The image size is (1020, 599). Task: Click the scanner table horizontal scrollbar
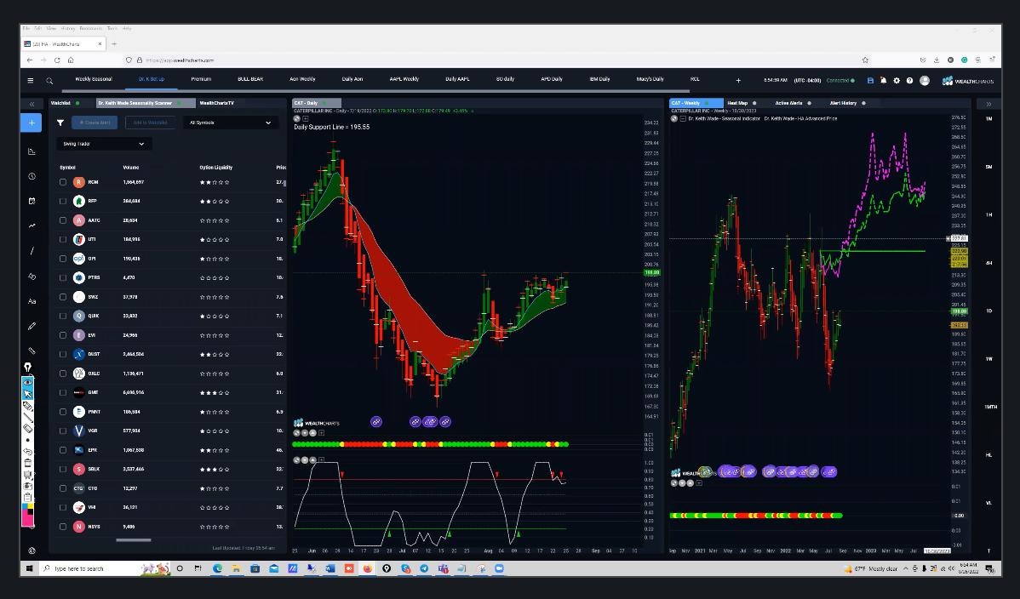(134, 539)
